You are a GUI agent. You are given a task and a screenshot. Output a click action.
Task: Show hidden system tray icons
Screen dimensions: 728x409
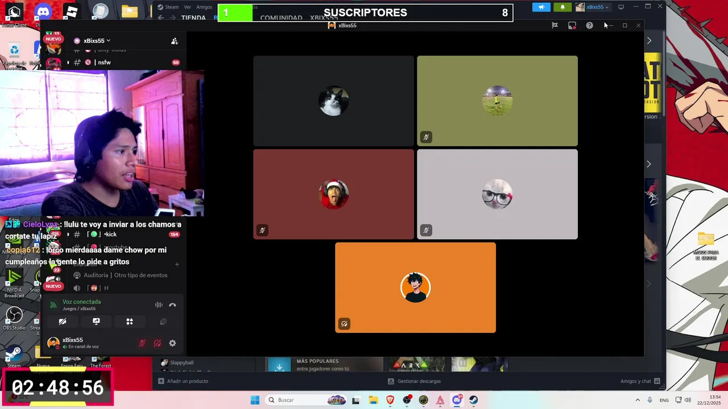point(638,400)
